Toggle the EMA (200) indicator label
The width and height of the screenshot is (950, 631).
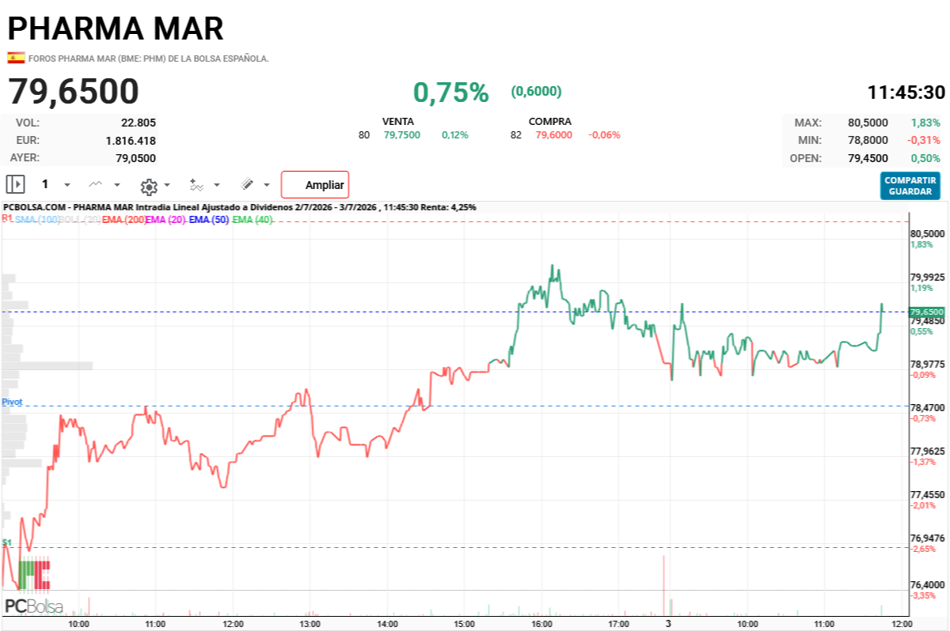pos(124,219)
